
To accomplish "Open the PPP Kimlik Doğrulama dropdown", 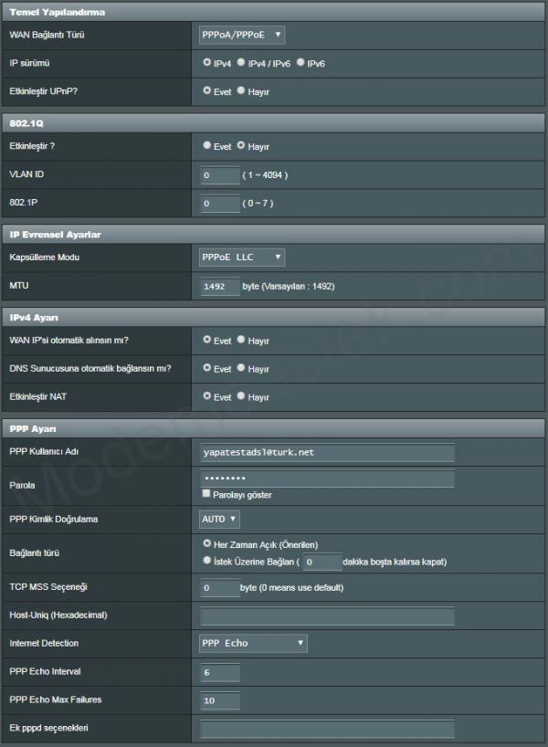I will (x=219, y=519).
